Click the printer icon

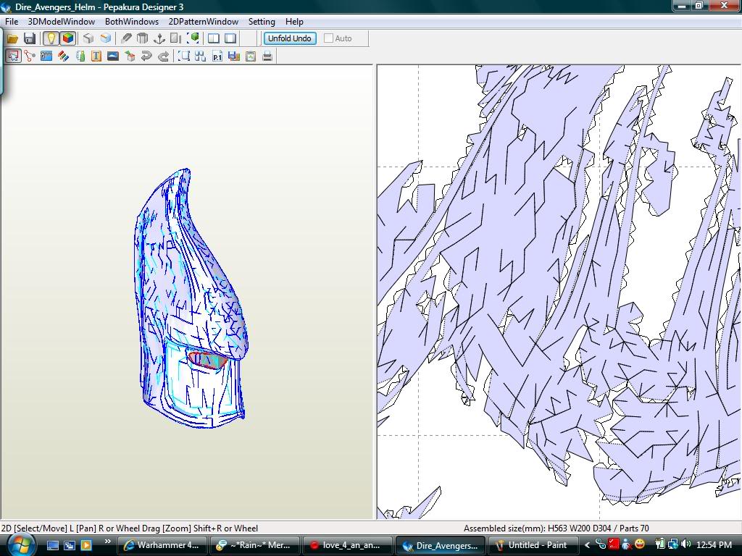(267, 56)
